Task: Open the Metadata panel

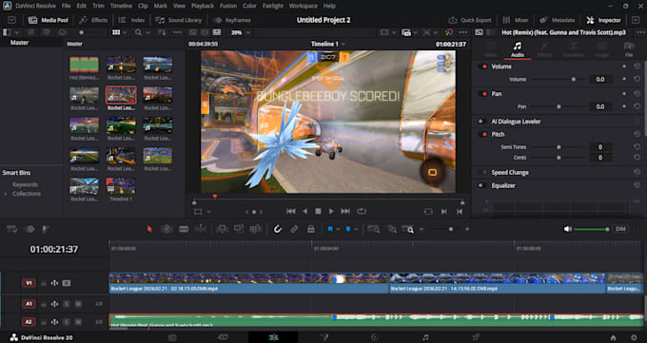Action: (558, 20)
